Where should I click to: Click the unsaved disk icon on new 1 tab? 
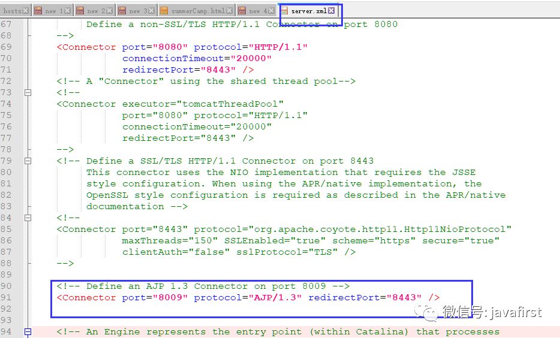[38, 11]
